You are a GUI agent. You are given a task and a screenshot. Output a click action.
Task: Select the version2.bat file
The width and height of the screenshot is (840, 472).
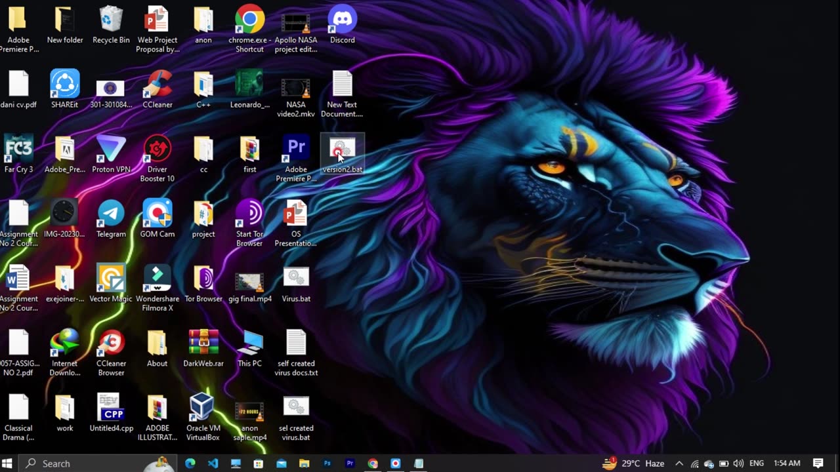tap(342, 155)
